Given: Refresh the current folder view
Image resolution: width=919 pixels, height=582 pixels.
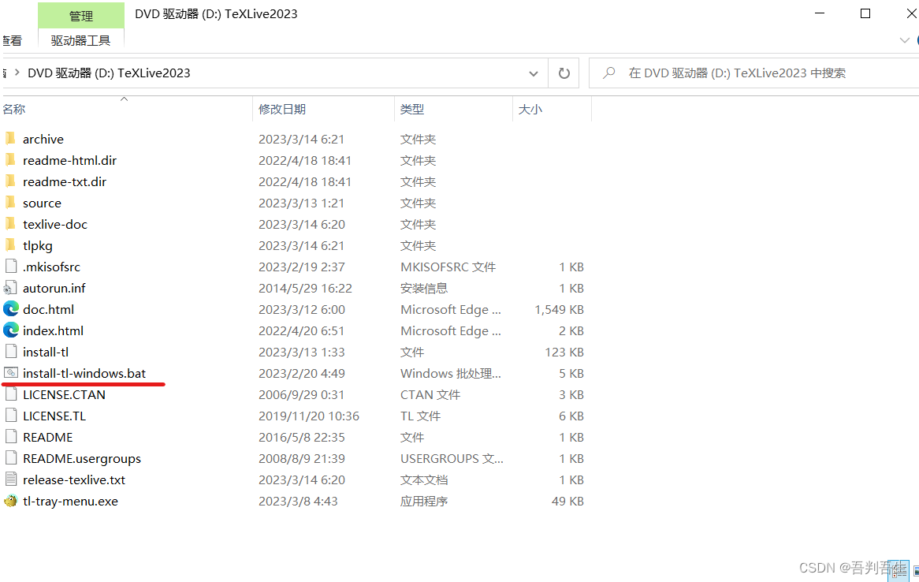Looking at the screenshot, I should pos(564,73).
